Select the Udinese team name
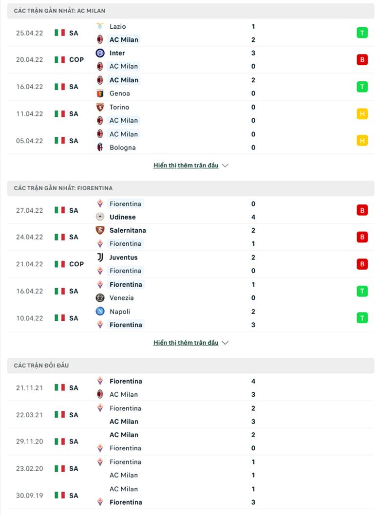The width and height of the screenshot is (380, 515). 122,217
